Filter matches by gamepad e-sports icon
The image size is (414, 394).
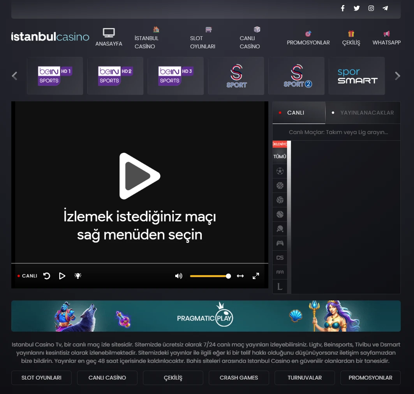[280, 243]
